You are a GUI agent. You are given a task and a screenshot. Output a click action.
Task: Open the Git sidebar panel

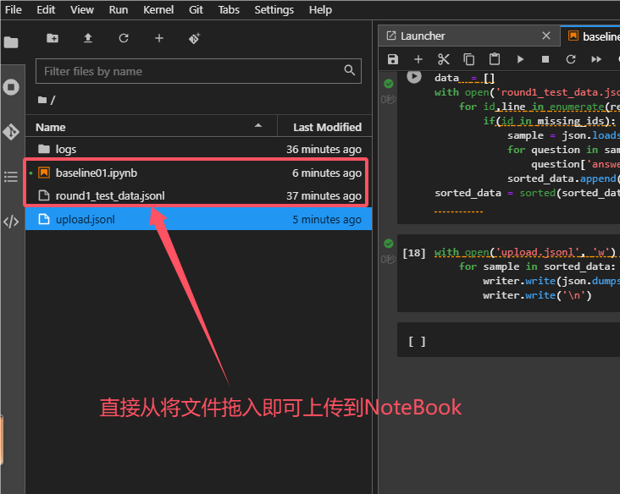click(x=11, y=132)
